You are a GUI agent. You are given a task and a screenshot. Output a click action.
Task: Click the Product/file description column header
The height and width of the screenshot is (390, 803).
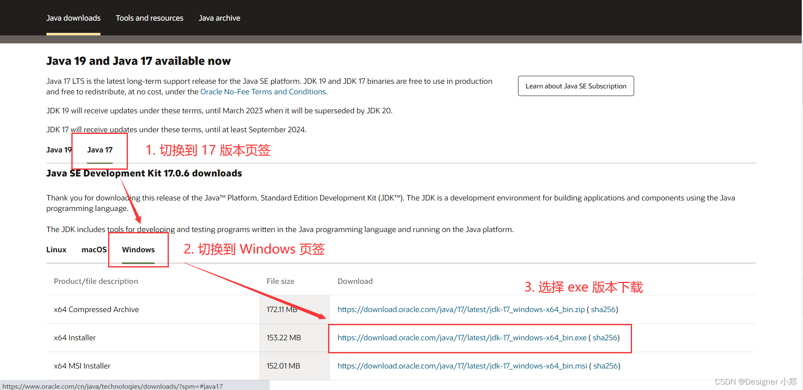[x=96, y=281]
